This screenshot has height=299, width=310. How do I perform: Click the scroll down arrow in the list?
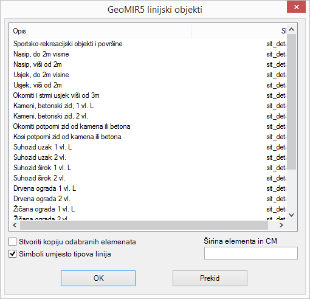pos(292,215)
